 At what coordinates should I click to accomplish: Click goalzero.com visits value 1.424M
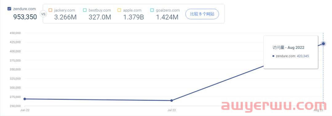tap(167, 17)
